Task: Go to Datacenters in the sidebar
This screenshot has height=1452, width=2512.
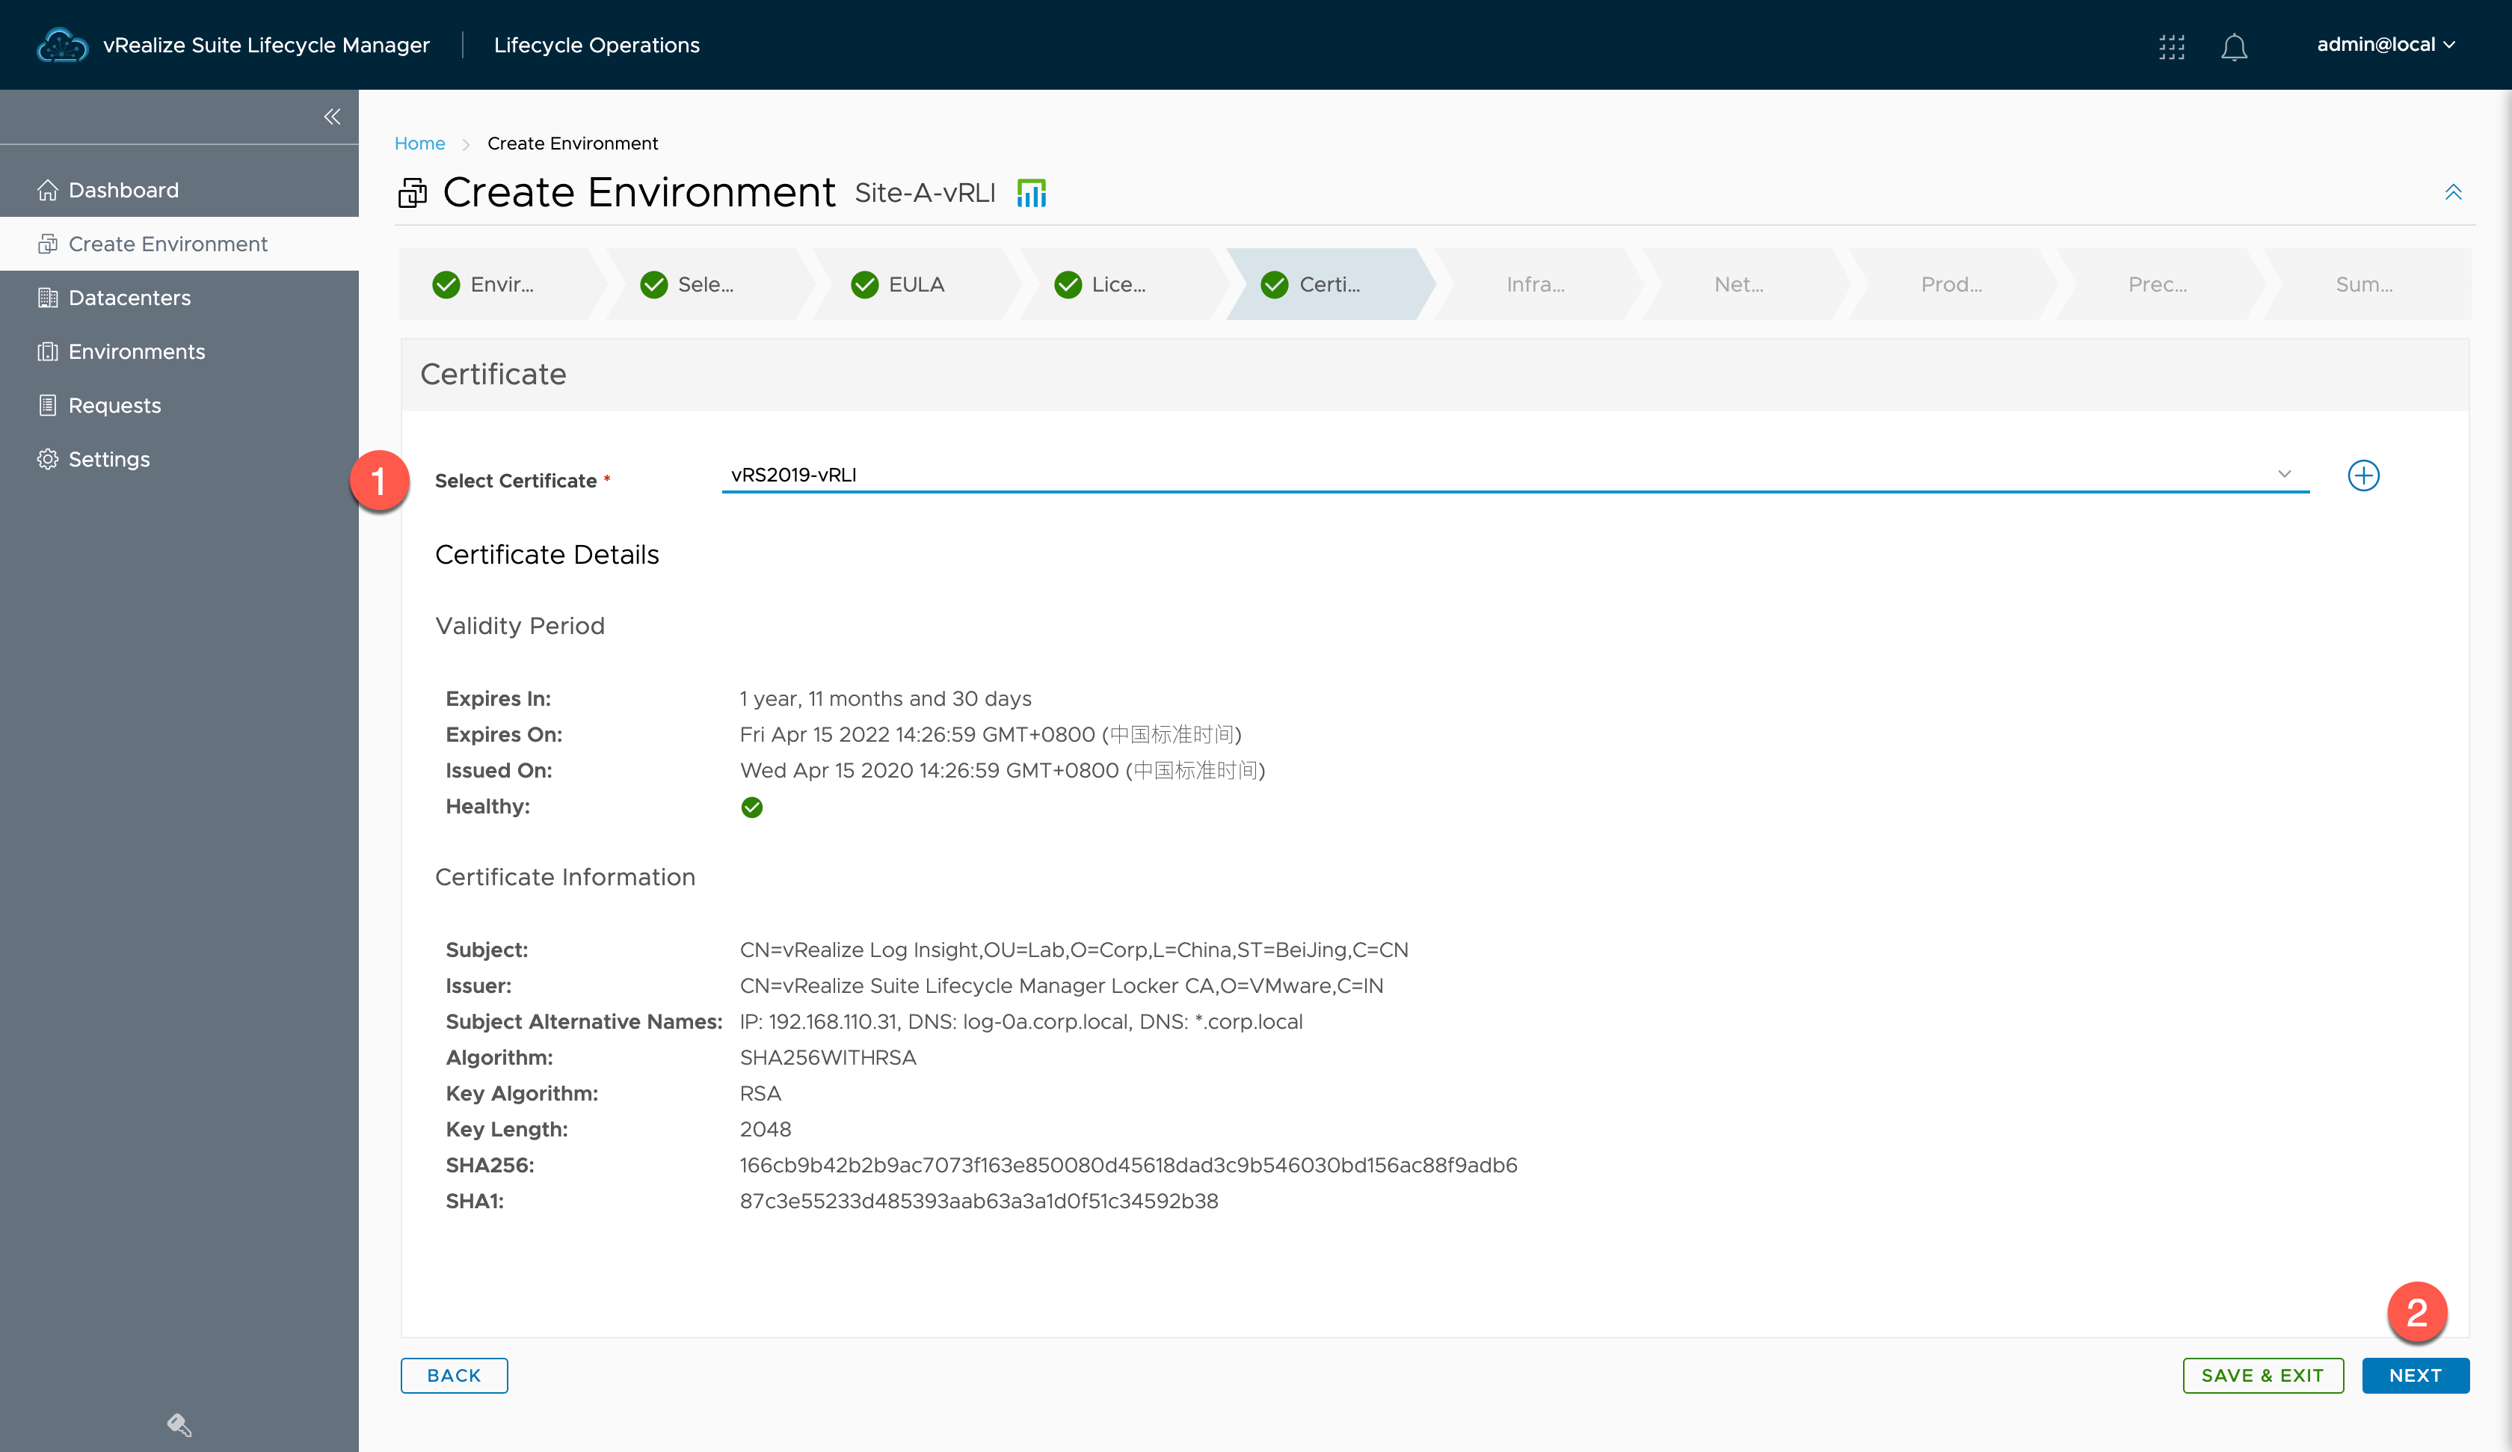Action: point(179,297)
